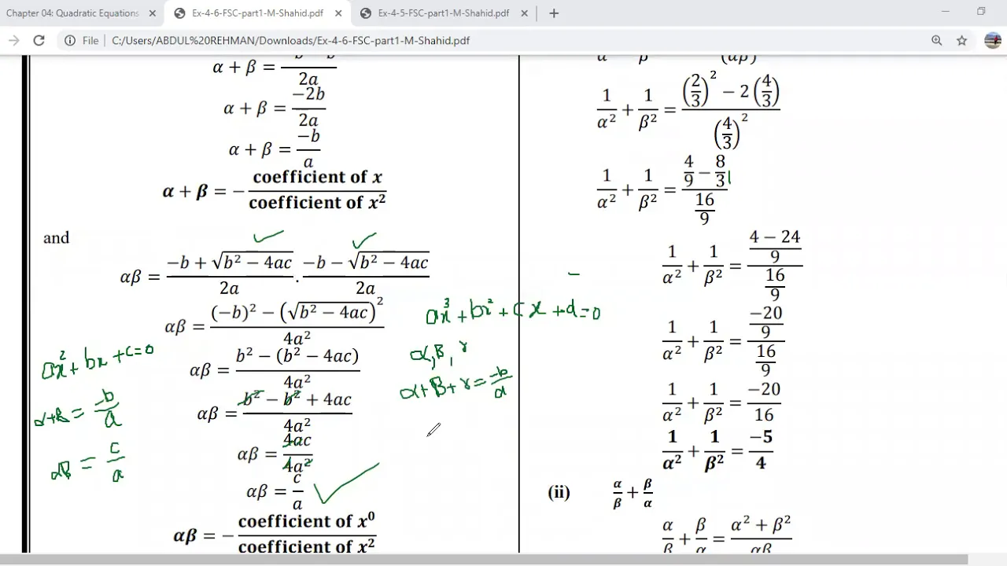
Task: Bookmark this page with the star
Action: tap(961, 40)
